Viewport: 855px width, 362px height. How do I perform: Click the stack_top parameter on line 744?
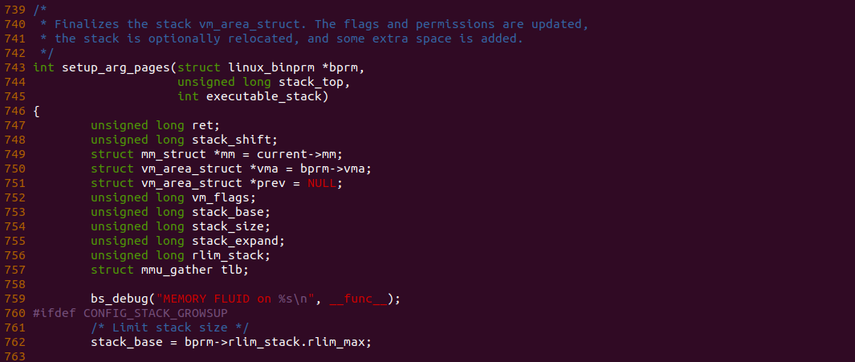click(314, 82)
